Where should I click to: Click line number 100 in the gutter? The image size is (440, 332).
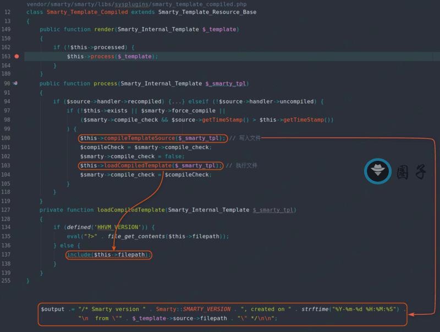point(7,138)
